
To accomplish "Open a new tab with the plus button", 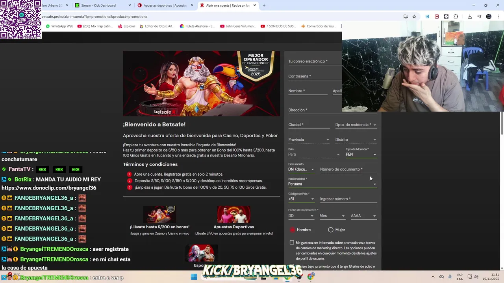I will click(264, 6).
